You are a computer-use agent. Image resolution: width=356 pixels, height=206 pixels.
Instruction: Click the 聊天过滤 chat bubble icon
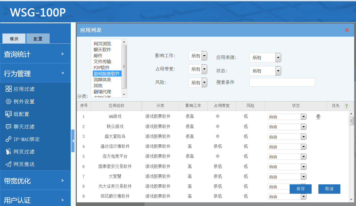[x=9, y=127]
